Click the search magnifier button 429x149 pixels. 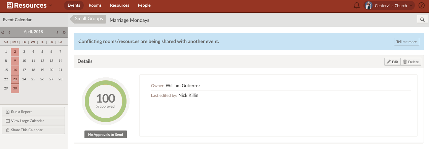point(422,20)
